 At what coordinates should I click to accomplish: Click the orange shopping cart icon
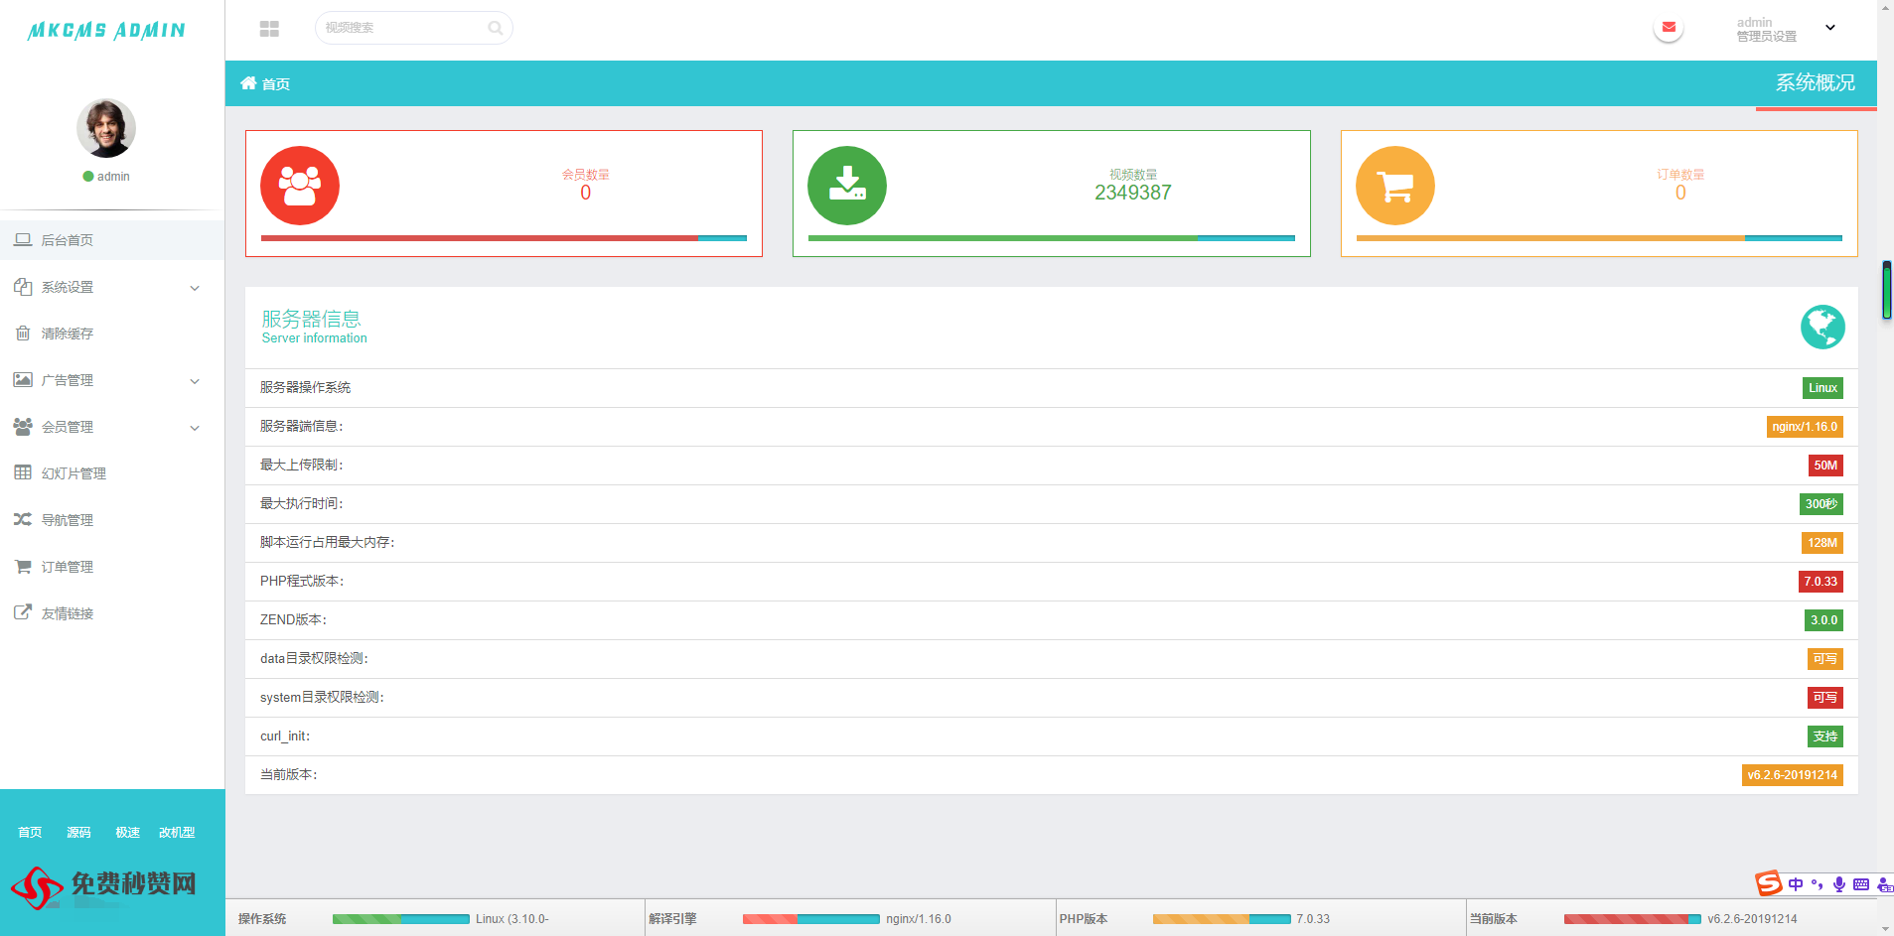tap(1394, 186)
